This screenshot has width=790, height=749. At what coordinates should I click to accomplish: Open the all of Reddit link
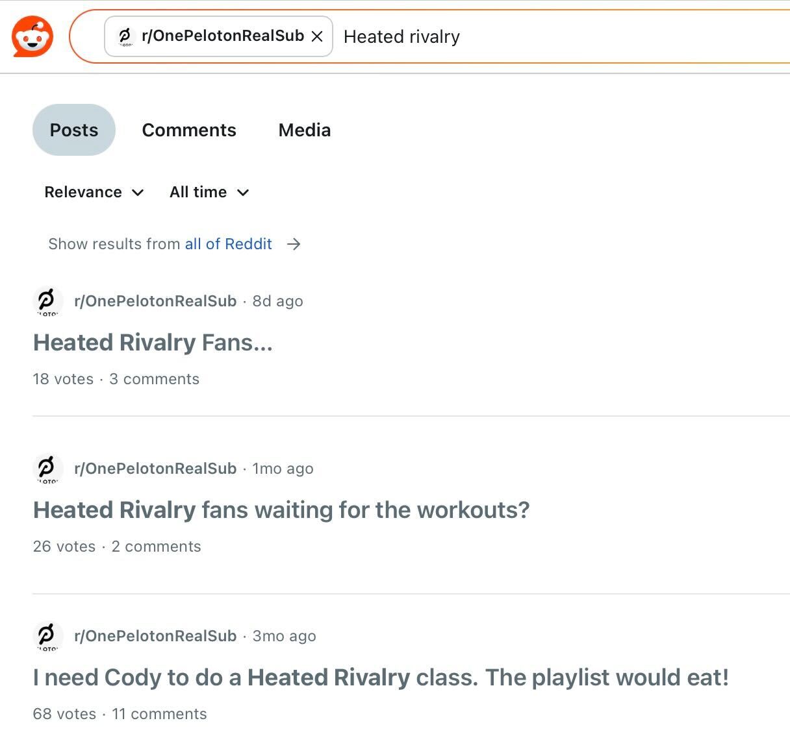[x=227, y=244]
